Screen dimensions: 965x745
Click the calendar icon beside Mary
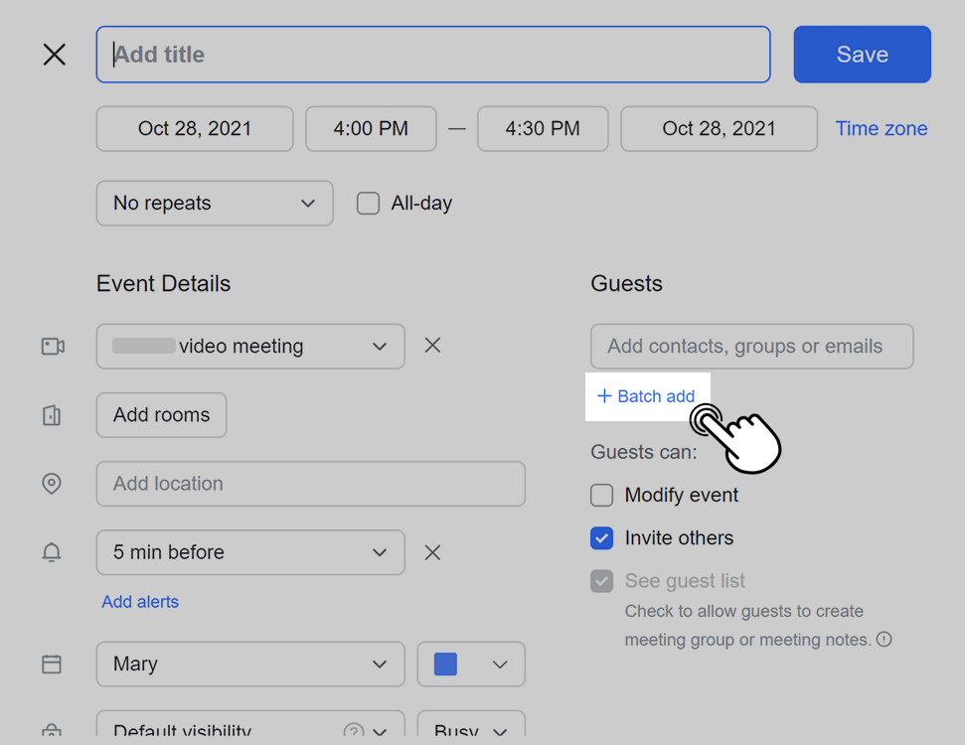[53, 664]
